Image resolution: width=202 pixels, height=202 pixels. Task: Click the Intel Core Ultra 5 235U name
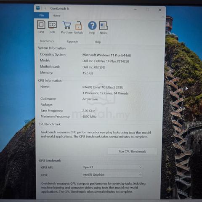[103, 87]
